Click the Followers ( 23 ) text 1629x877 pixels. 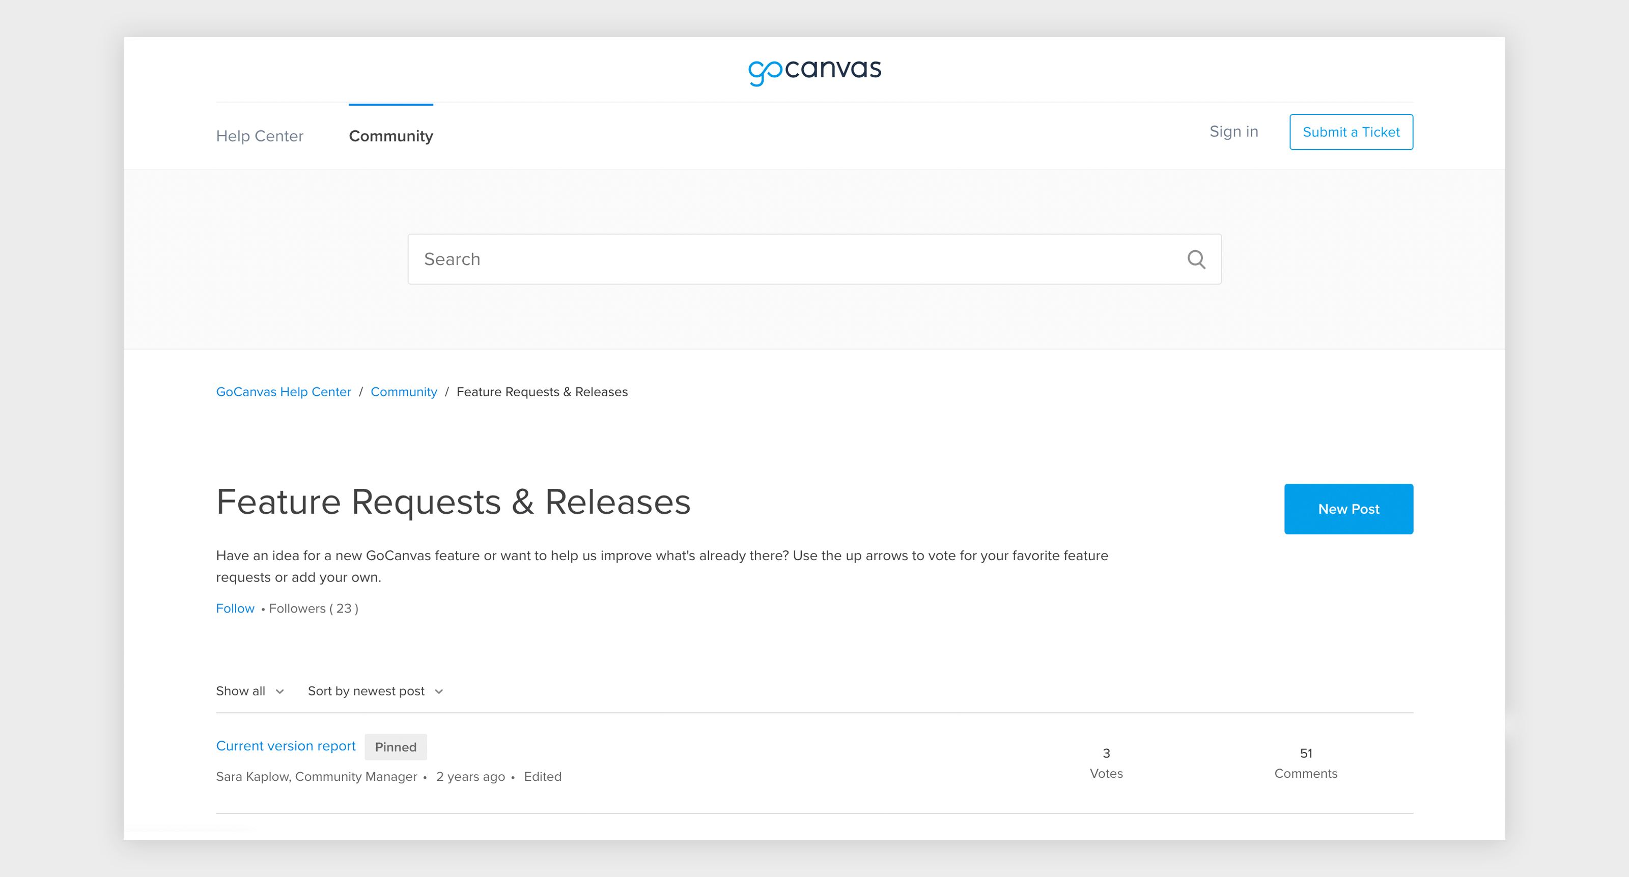tap(314, 608)
